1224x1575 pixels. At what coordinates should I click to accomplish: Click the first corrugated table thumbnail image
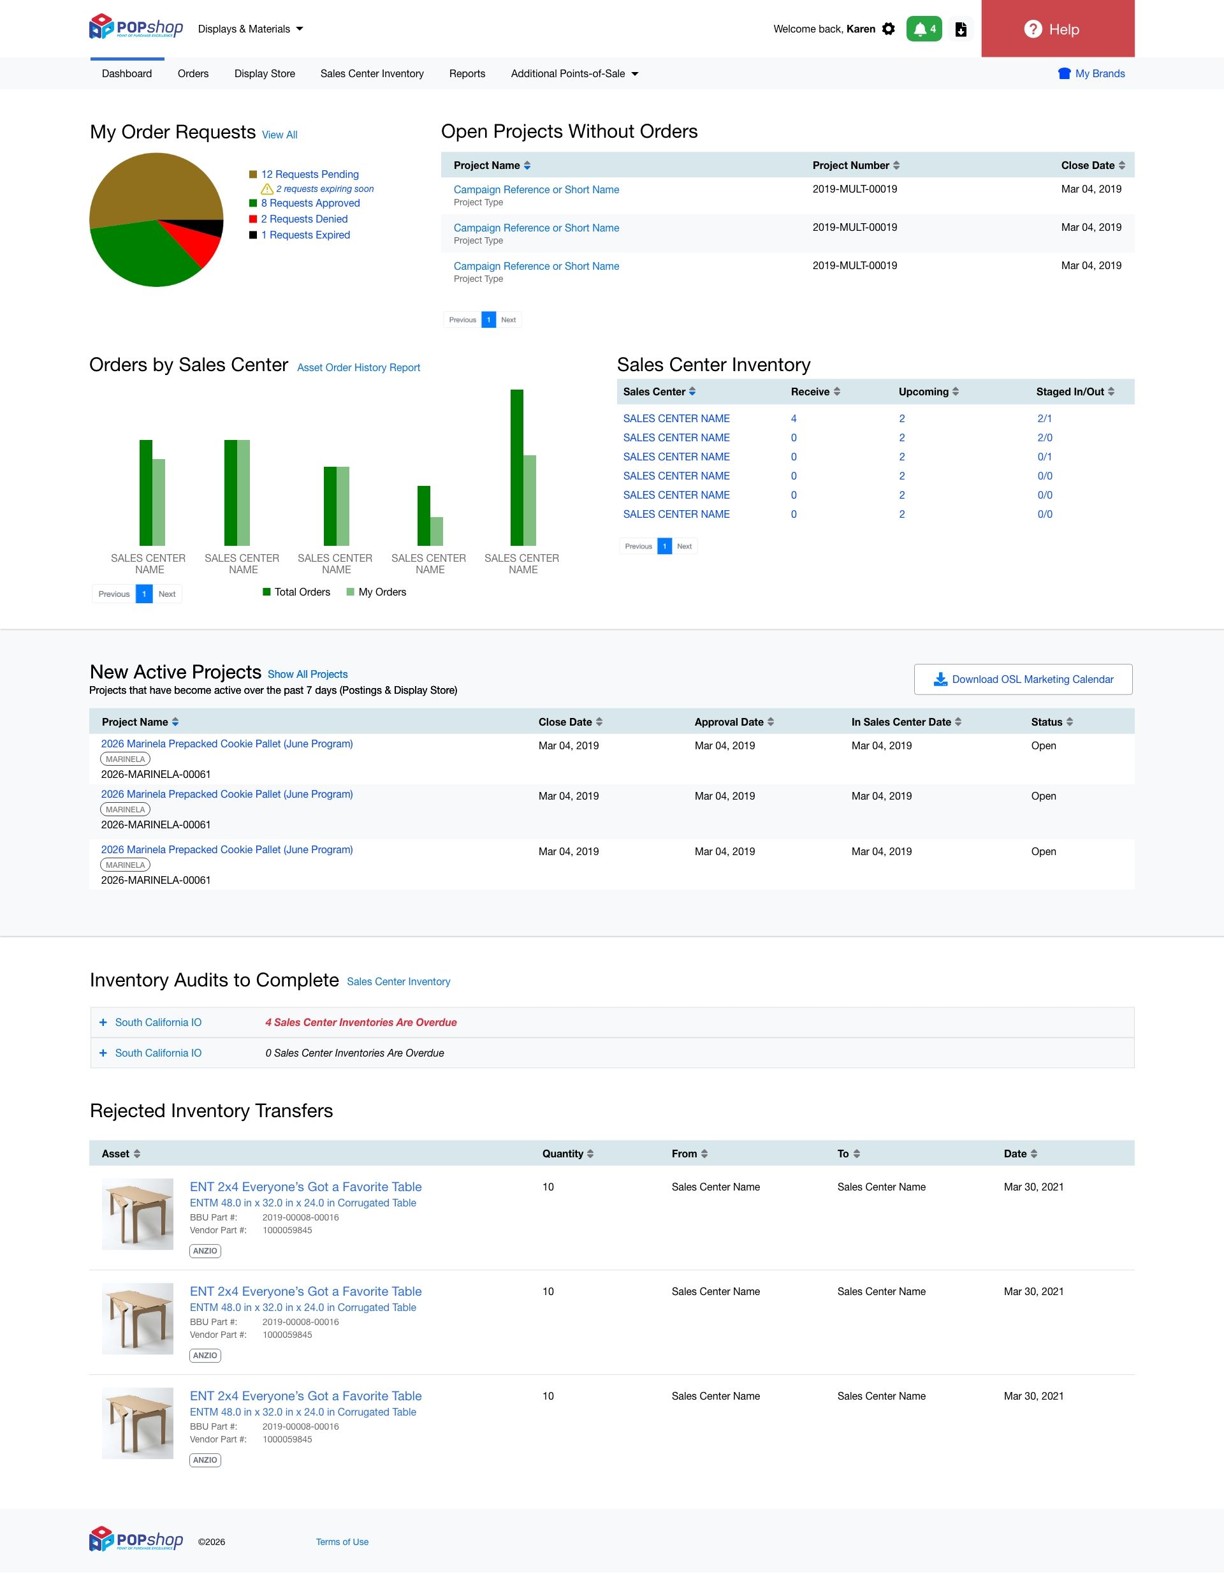[138, 1213]
